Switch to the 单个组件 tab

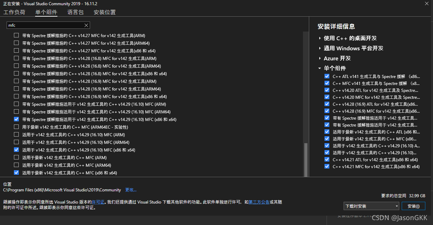coord(46,12)
